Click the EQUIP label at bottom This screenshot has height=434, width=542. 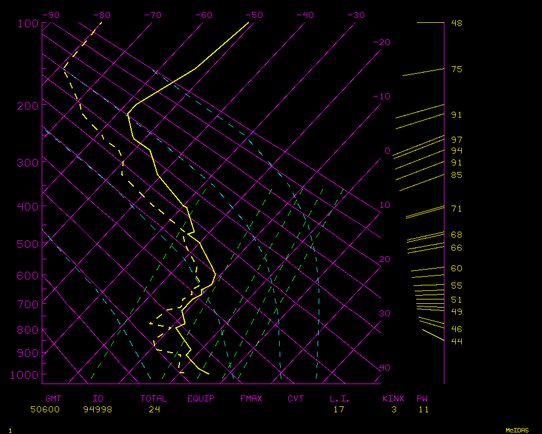coord(201,399)
